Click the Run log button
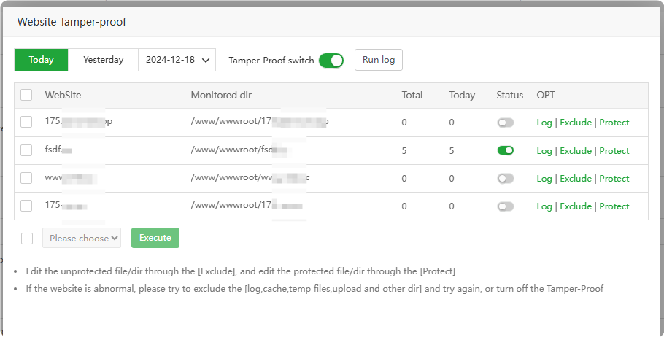The image size is (664, 337). pyautogui.click(x=378, y=60)
